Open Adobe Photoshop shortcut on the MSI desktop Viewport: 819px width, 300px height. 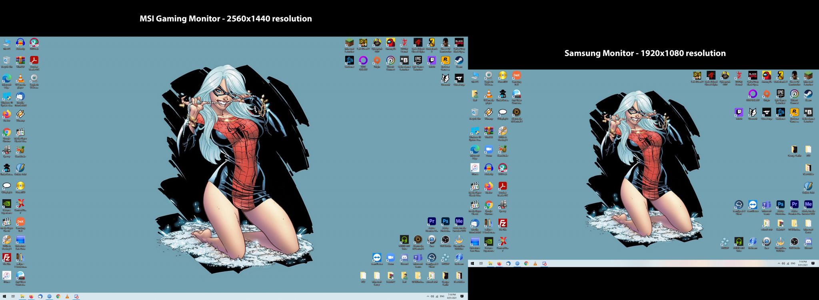[x=445, y=221]
